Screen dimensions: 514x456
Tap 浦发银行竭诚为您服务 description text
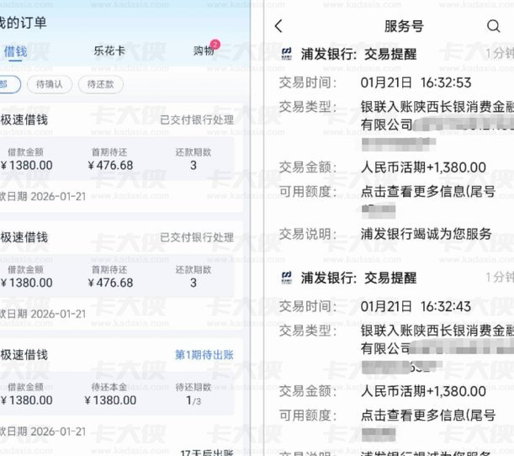point(427,234)
